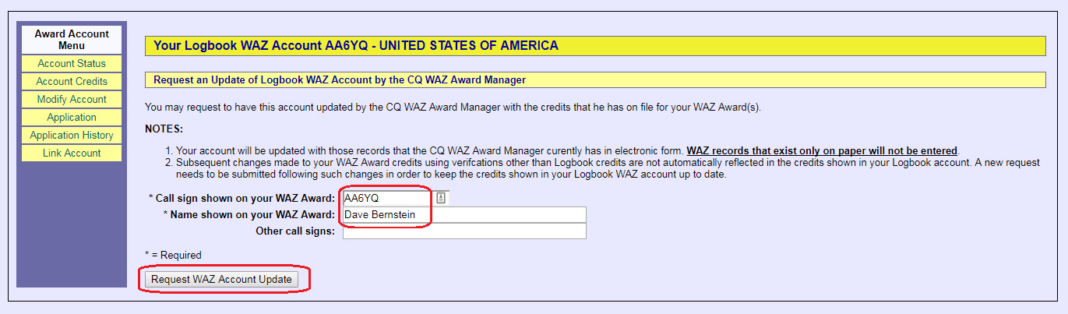
Task: Click the NOTES heading text
Action: tap(164, 129)
